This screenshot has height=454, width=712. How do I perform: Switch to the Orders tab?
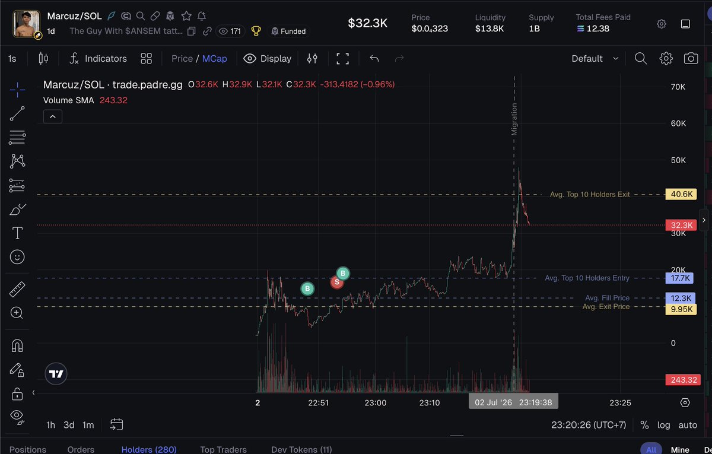(x=81, y=449)
